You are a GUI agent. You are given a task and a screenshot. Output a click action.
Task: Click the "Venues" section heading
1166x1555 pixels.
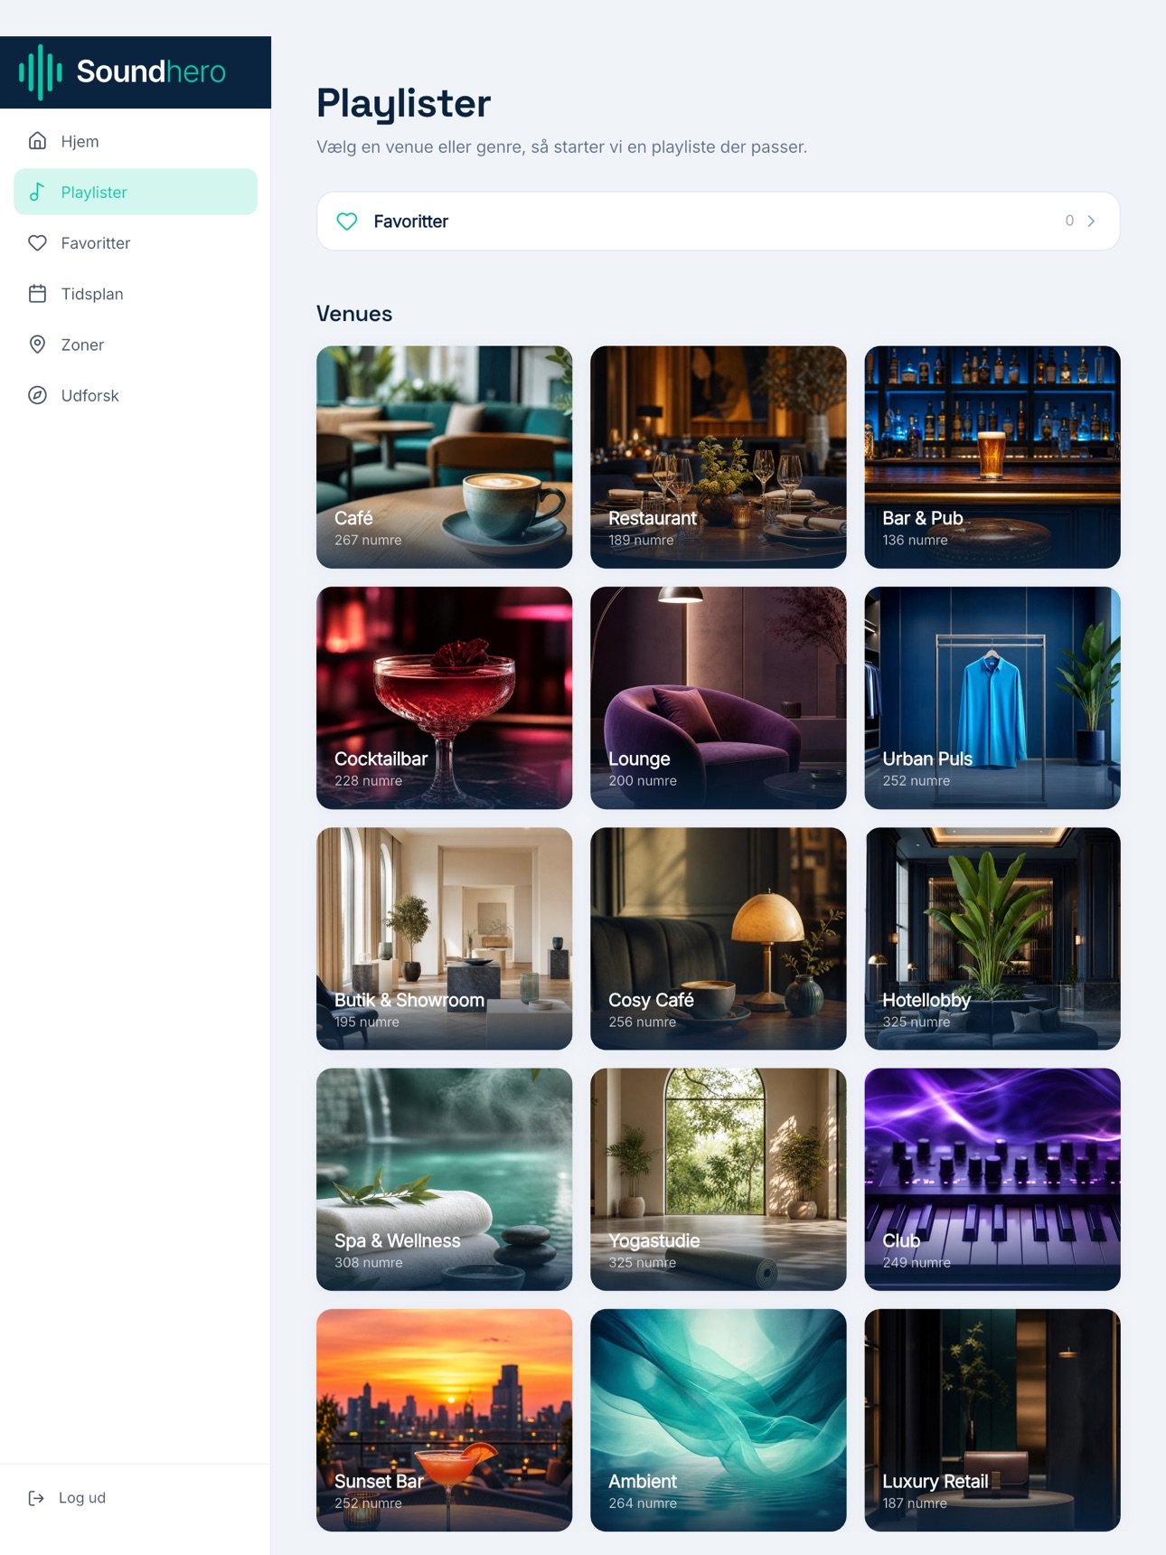coord(354,314)
